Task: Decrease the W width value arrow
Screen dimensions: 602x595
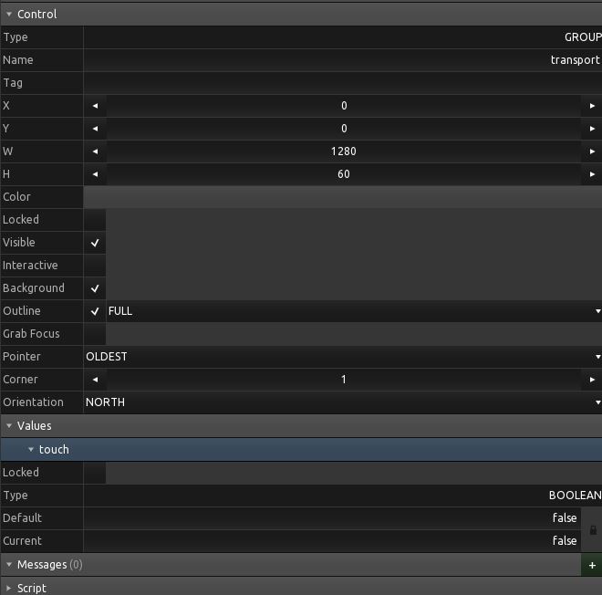Action: coord(95,151)
